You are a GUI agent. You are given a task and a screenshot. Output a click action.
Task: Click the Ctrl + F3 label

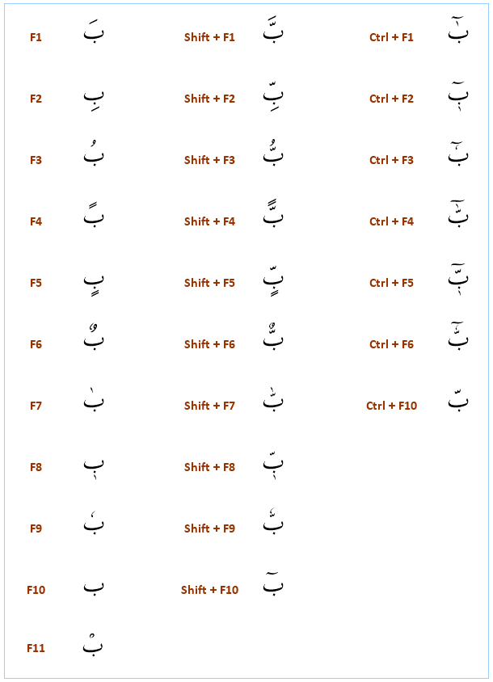pyautogui.click(x=391, y=160)
